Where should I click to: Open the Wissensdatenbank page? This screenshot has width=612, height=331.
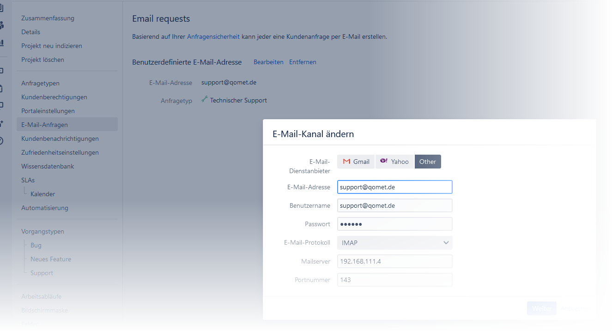pyautogui.click(x=48, y=167)
